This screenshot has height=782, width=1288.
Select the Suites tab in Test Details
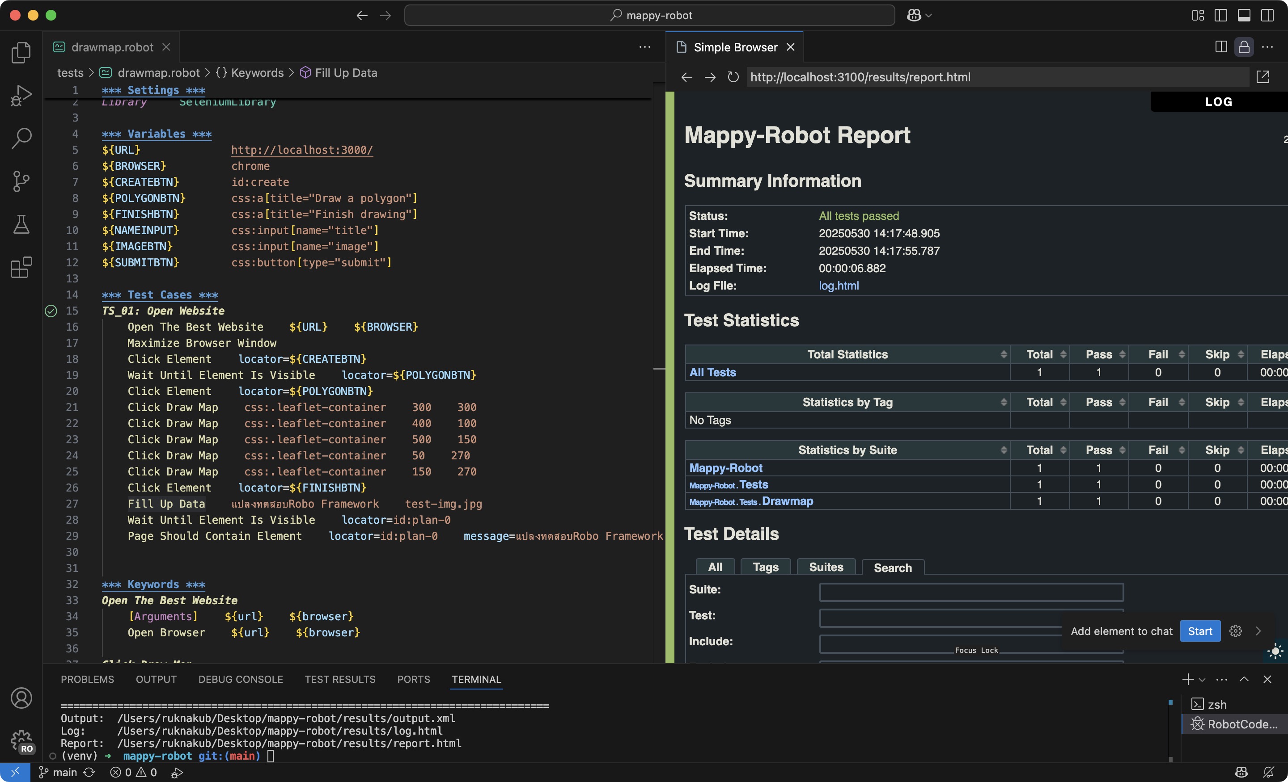(x=826, y=568)
